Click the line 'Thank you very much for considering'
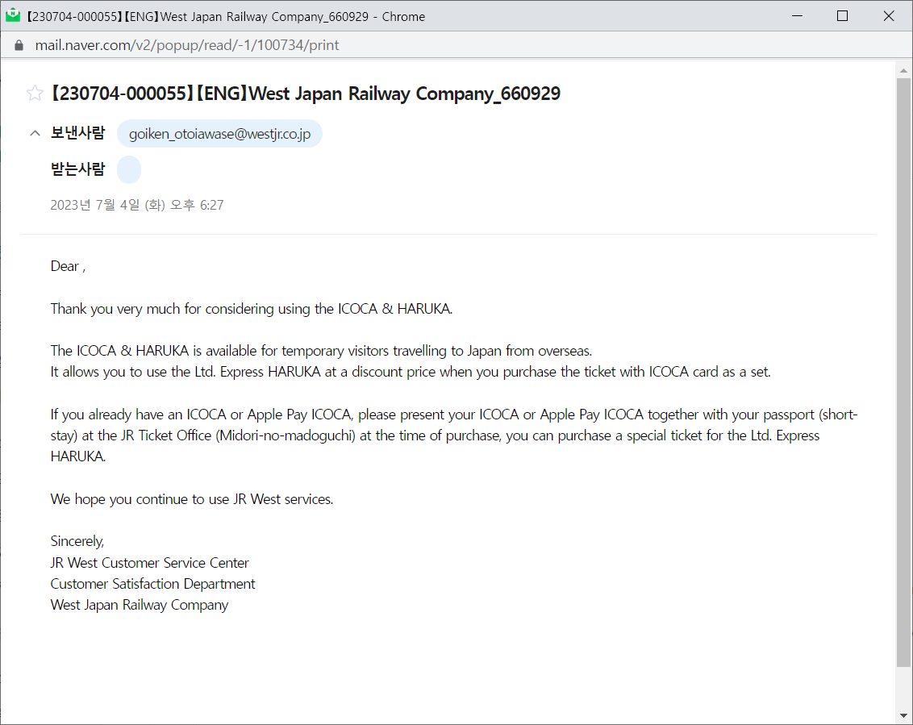The width and height of the screenshot is (913, 725). point(252,309)
